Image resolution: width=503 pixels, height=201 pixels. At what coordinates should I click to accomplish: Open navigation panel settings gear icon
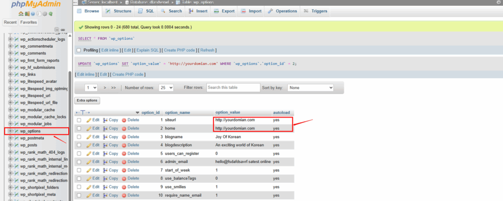click(45, 14)
